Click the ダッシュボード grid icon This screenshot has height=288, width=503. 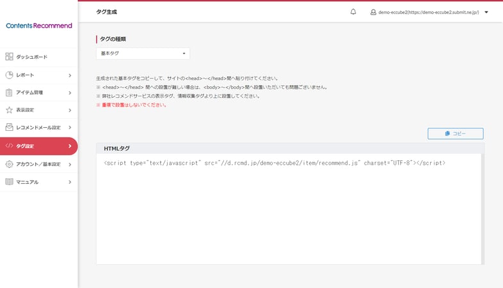10,57
